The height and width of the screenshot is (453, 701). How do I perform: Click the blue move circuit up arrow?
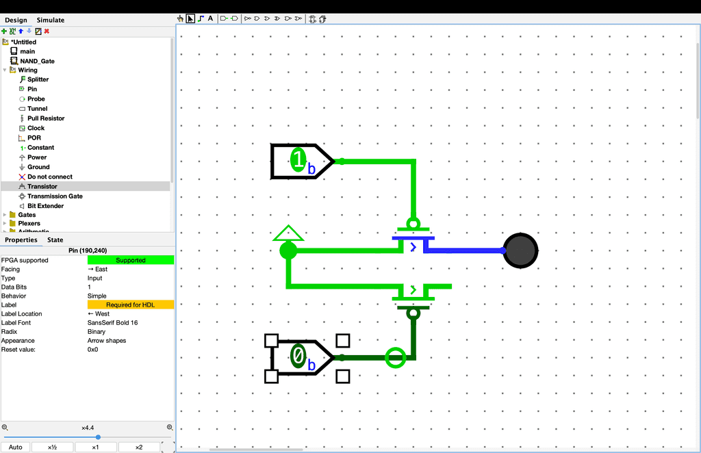[x=21, y=31]
